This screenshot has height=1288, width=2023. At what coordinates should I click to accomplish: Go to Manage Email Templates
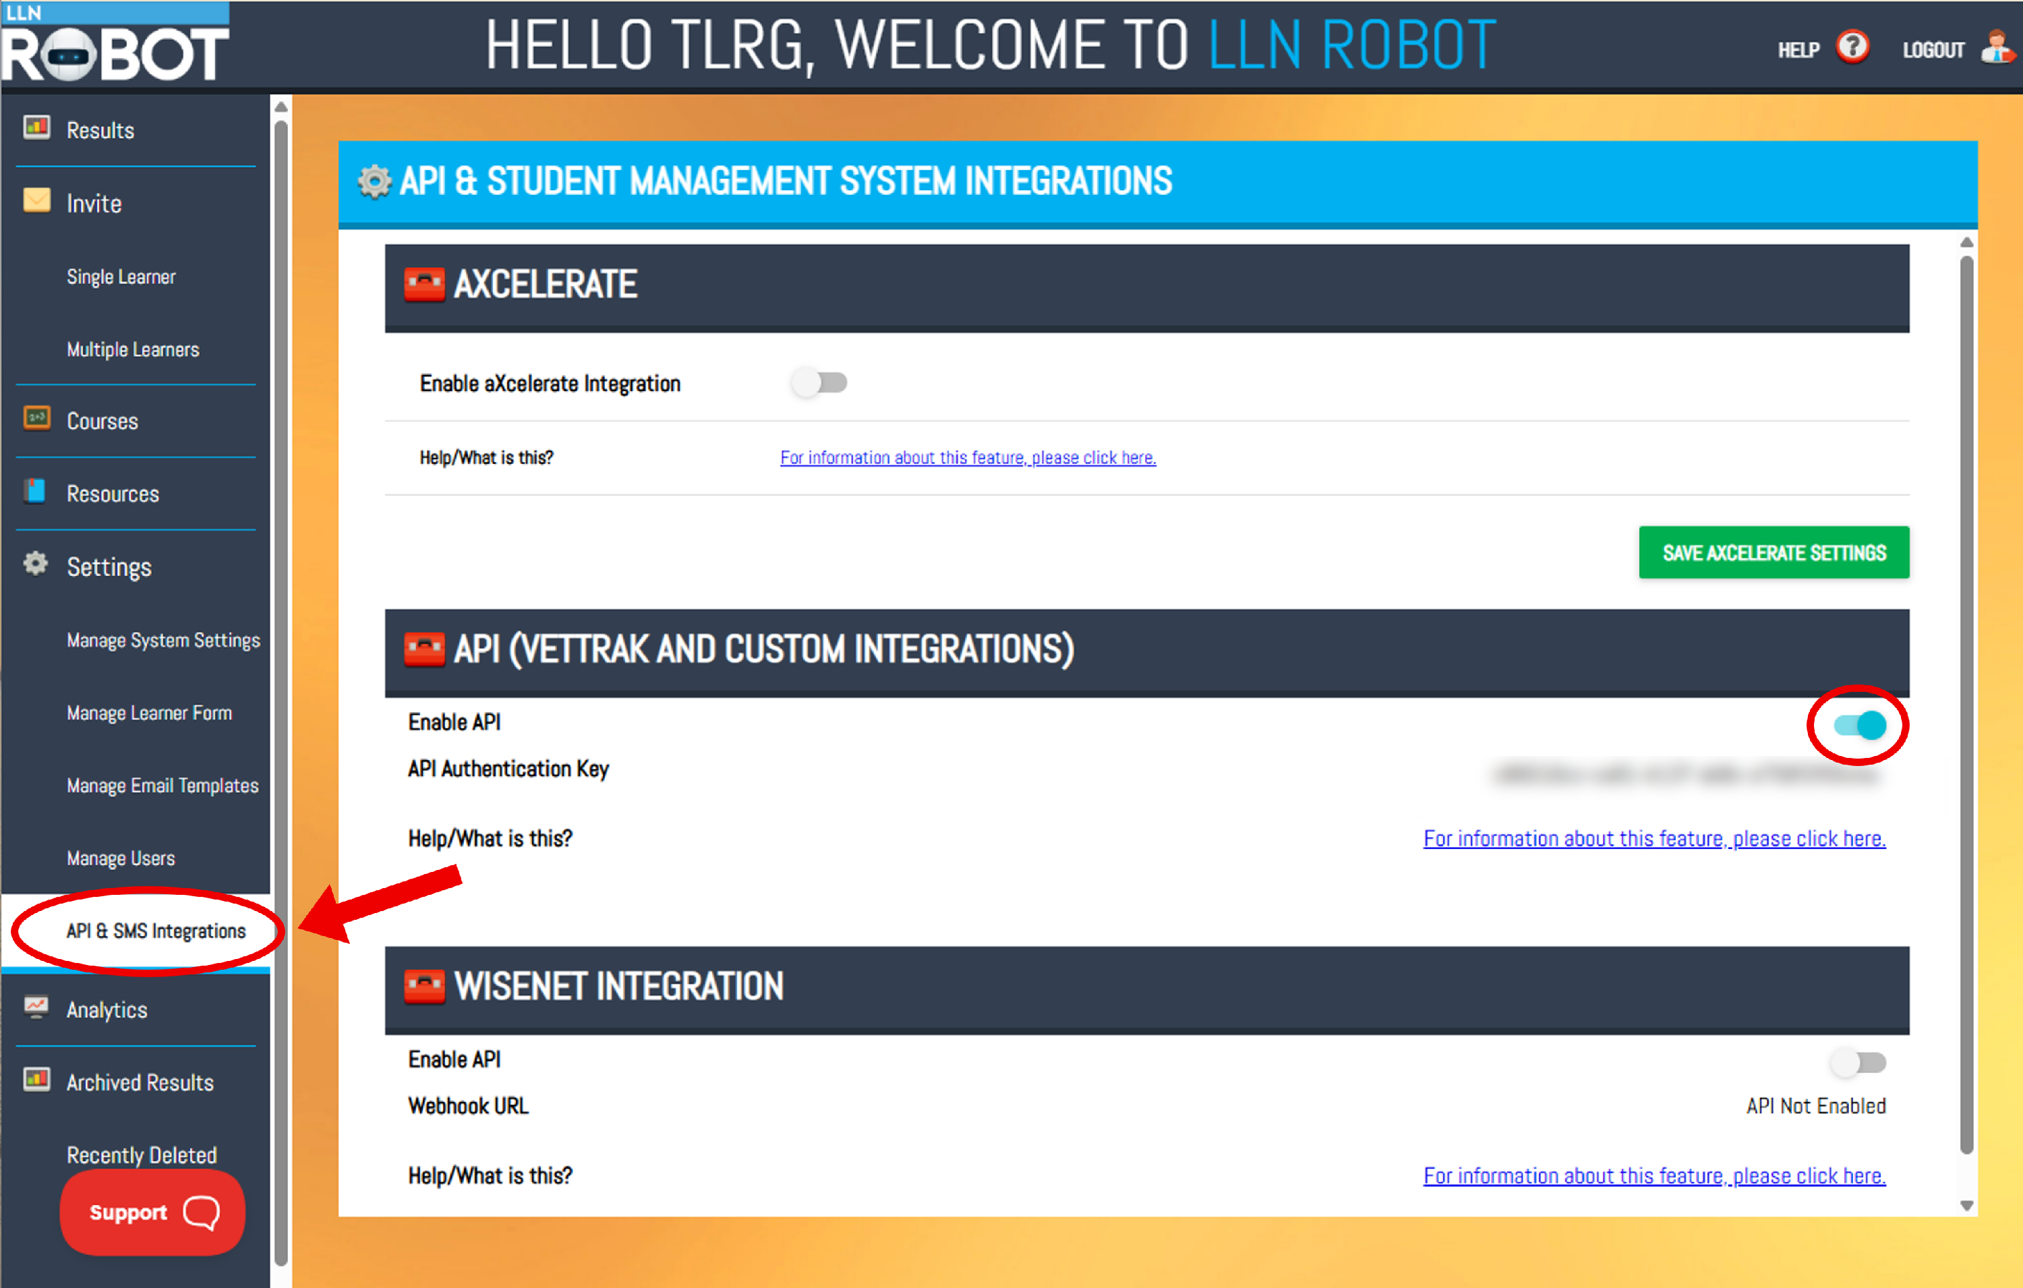162,786
